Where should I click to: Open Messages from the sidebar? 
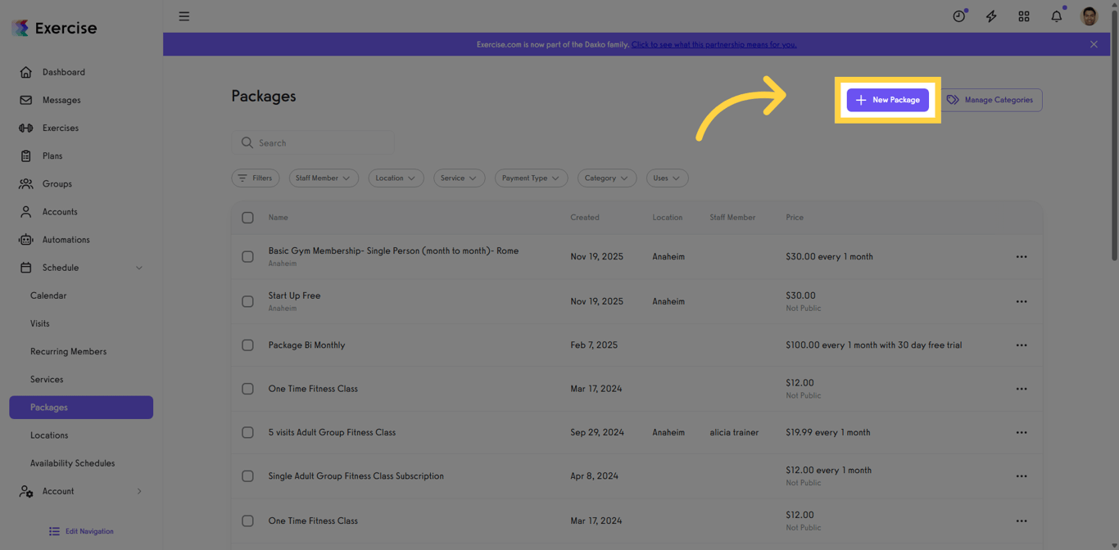click(x=61, y=100)
